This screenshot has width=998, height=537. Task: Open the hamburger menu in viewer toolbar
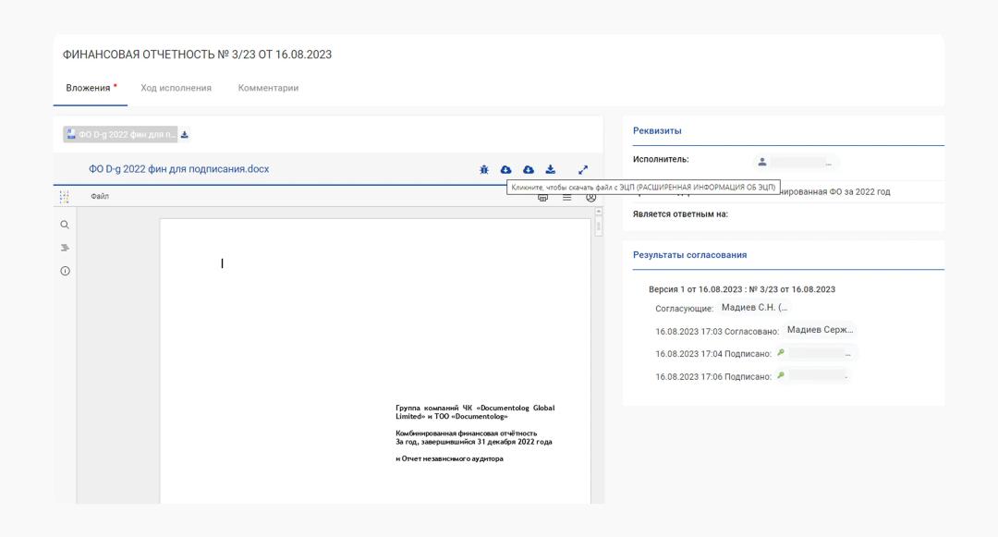pyautogui.click(x=567, y=197)
